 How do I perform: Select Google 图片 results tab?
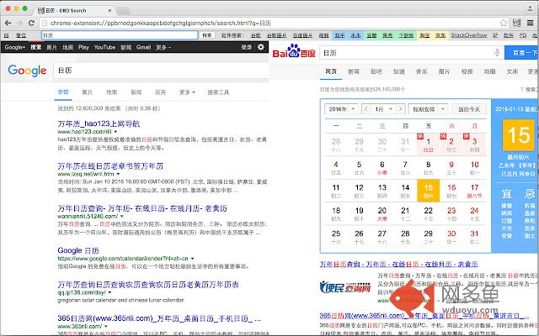pos(88,92)
